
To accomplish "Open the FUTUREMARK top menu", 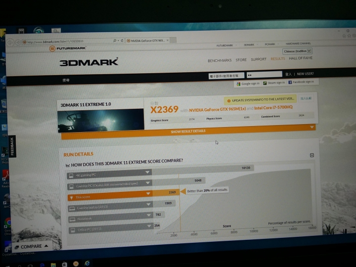I will point(225,45).
